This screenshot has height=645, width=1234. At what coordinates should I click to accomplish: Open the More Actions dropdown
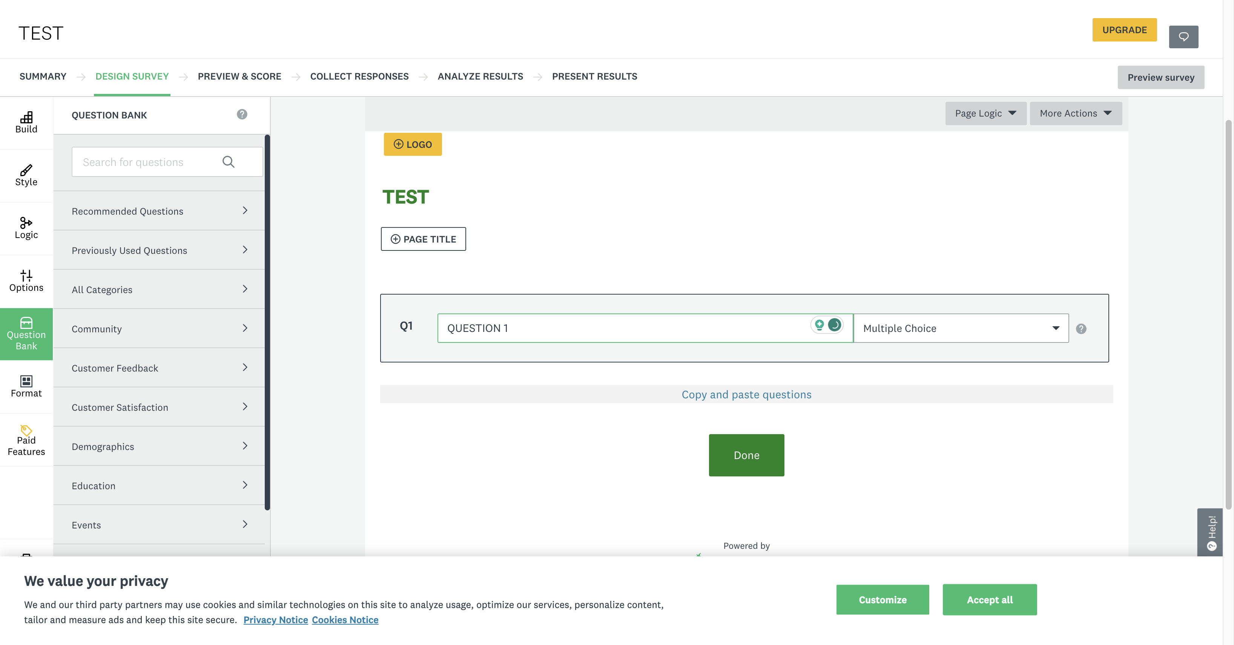click(x=1076, y=114)
